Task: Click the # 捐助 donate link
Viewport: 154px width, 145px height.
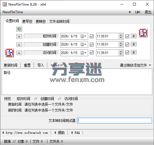Action: tap(60, 133)
